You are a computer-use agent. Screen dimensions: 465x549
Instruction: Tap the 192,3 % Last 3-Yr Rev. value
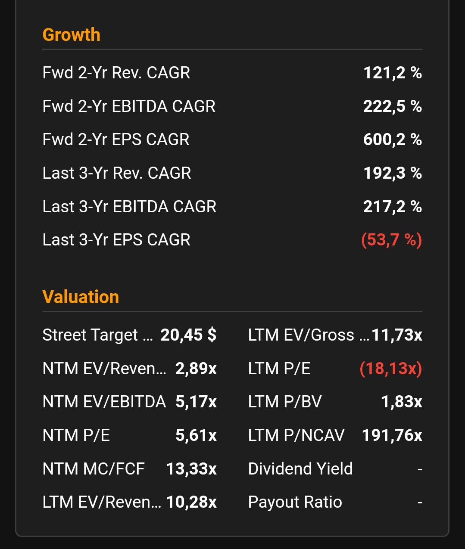392,173
